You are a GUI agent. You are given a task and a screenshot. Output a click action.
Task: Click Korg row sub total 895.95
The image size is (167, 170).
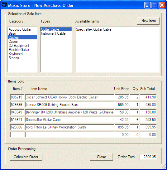pos(148,127)
